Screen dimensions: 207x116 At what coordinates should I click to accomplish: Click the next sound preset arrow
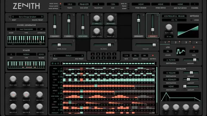(42, 17)
